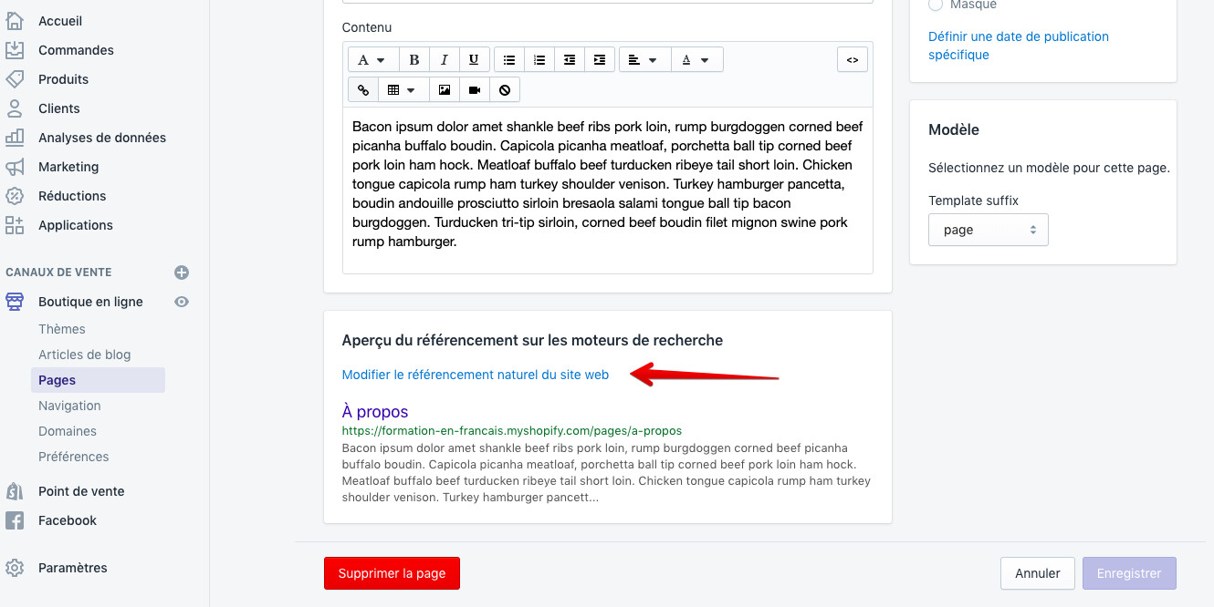Open Marketing section
The image size is (1214, 607).
click(x=68, y=167)
